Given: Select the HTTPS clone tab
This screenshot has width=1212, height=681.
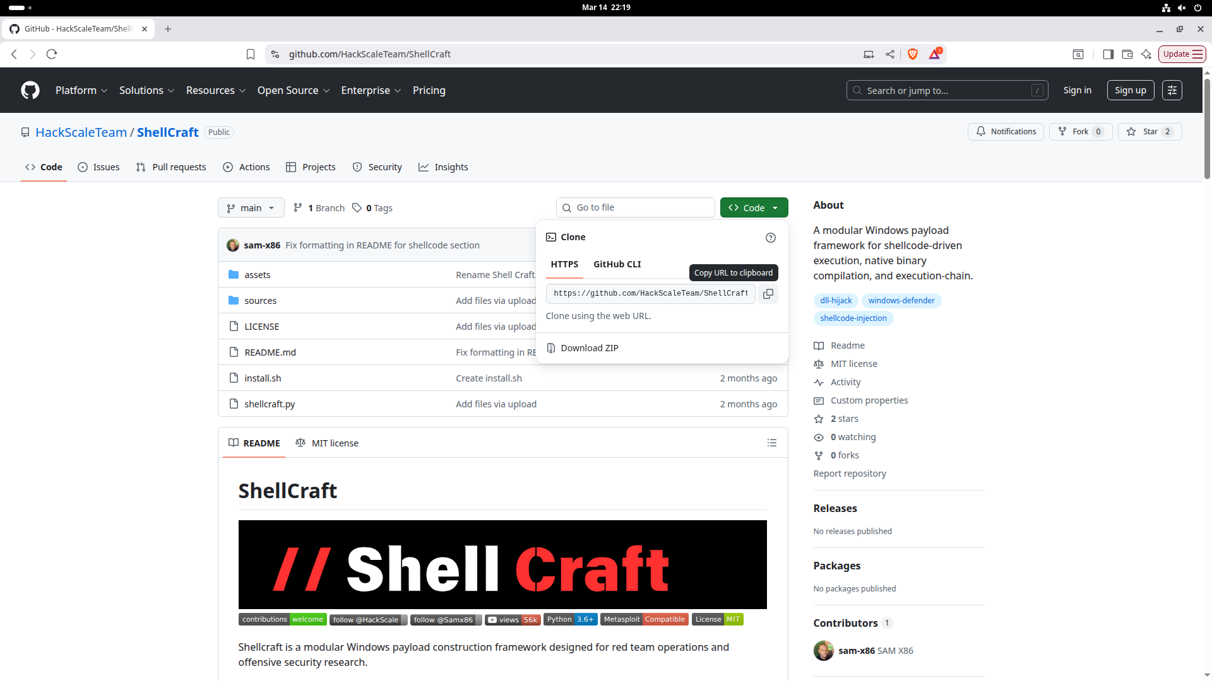Looking at the screenshot, I should pos(564,264).
